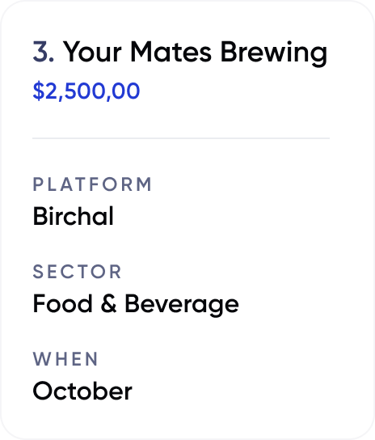Click the horizontal divider line
Viewport: 375px width, 440px height.
coord(181,138)
